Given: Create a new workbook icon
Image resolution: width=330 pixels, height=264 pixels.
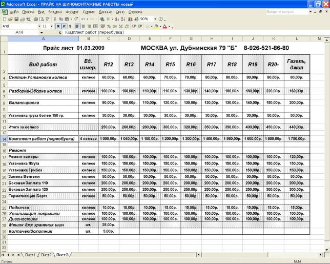Looking at the screenshot, I should 5,19.
